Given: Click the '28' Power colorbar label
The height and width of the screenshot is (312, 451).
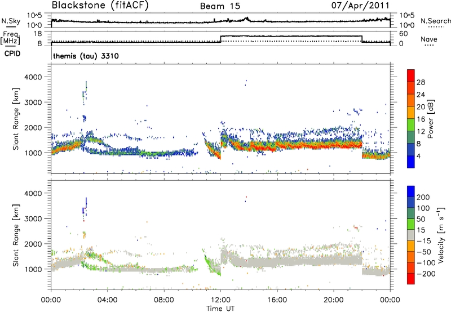Looking at the screenshot, I should tap(421, 82).
